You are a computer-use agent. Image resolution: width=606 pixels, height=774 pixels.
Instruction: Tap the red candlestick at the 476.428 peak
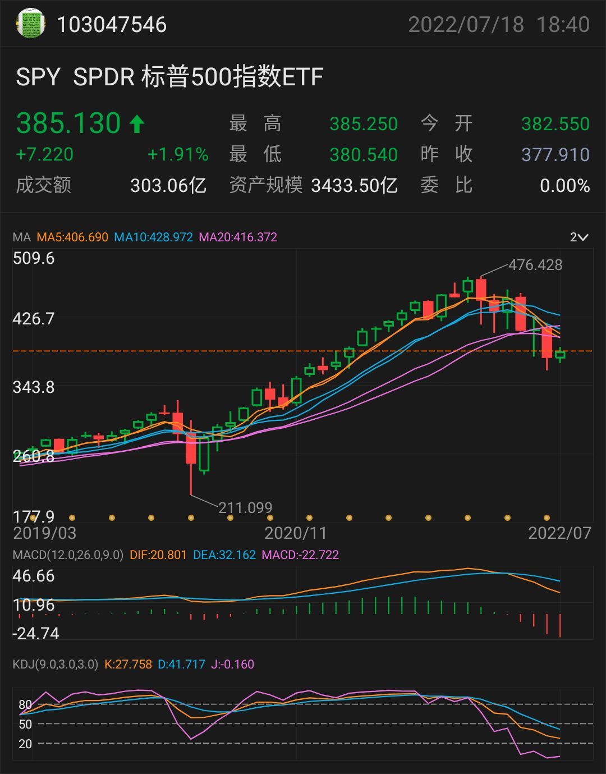coord(481,290)
